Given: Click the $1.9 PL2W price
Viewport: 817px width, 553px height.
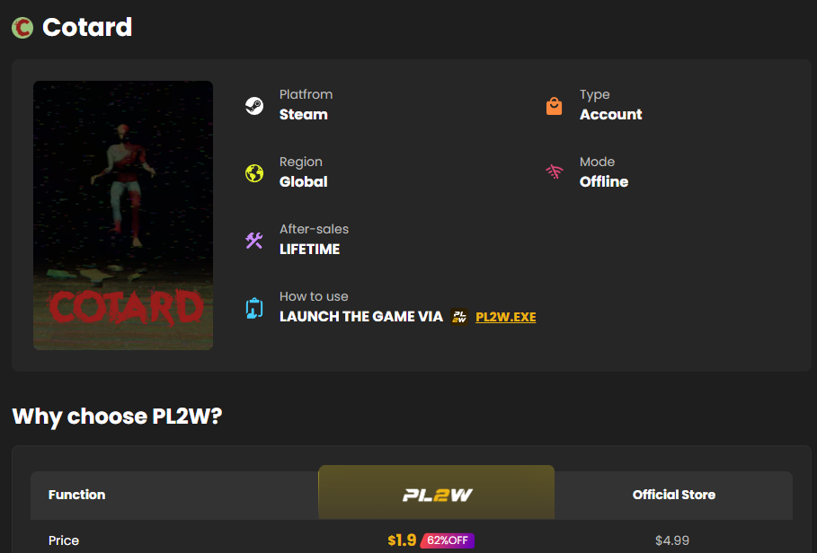Looking at the screenshot, I should (402, 540).
